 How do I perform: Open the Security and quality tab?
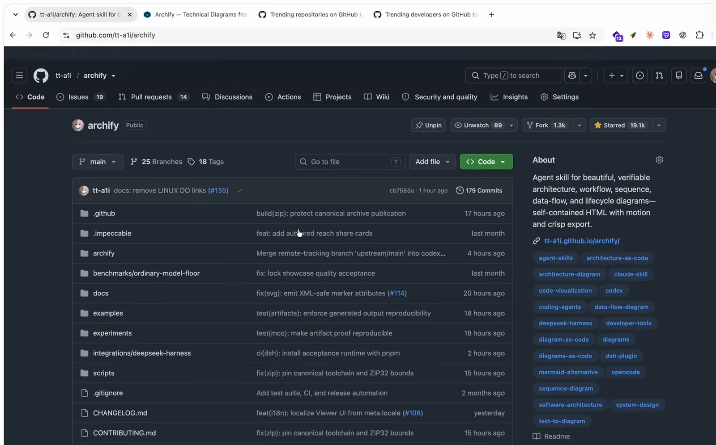pos(439,97)
